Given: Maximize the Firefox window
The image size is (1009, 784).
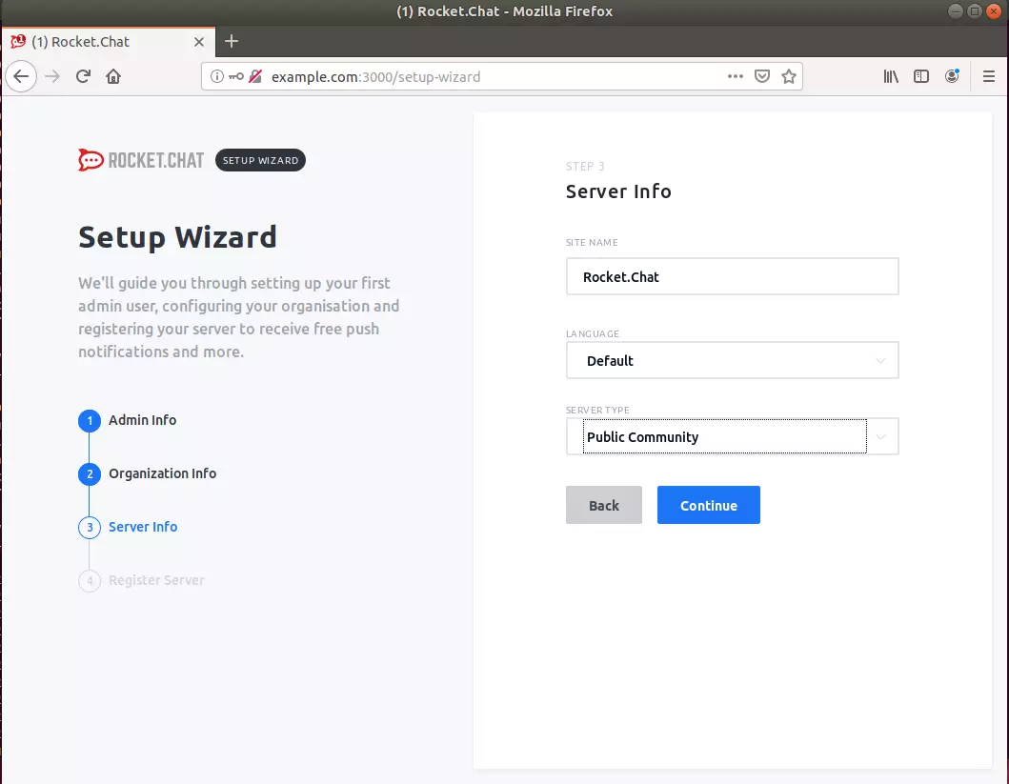Looking at the screenshot, I should pos(975,10).
